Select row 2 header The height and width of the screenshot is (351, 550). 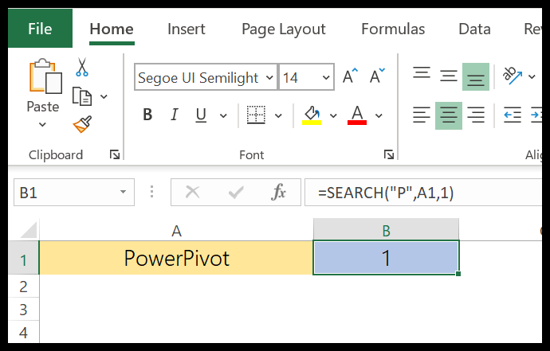pyautogui.click(x=23, y=287)
